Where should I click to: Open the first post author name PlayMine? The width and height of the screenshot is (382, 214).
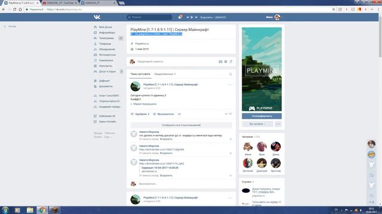(x=171, y=84)
